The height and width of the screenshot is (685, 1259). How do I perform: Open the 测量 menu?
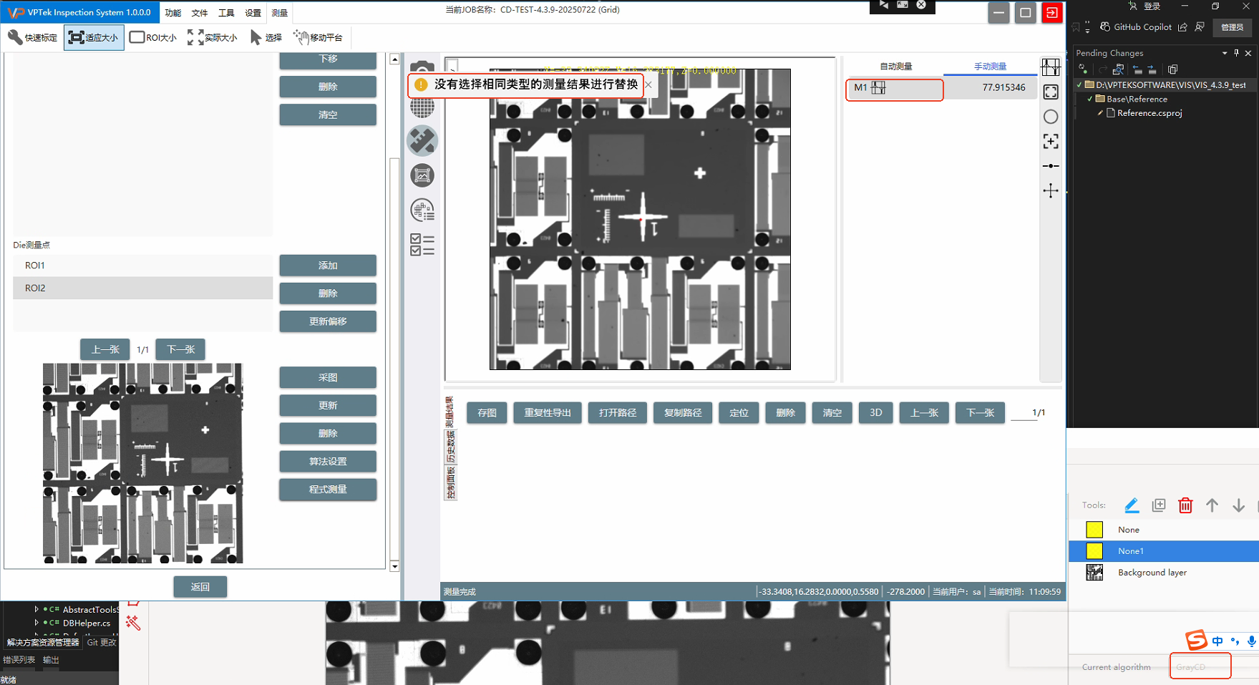coord(279,13)
